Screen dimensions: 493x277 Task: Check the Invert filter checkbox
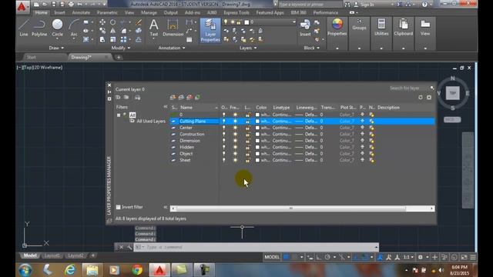point(118,207)
